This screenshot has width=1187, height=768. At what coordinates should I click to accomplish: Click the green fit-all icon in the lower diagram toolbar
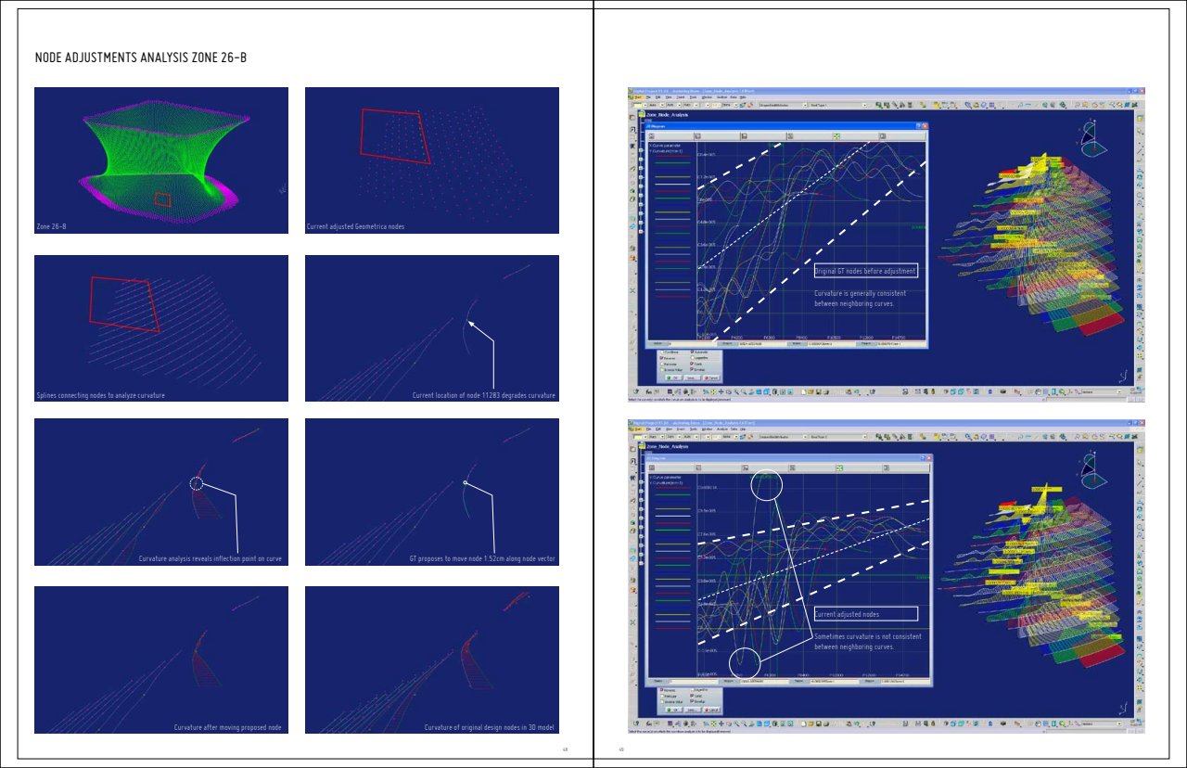pyautogui.click(x=839, y=468)
